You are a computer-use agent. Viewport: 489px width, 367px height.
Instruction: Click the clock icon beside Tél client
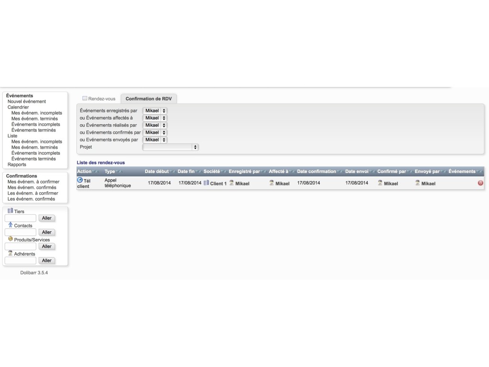pos(80,180)
